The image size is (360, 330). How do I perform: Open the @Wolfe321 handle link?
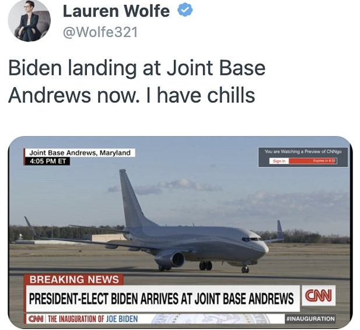pyautogui.click(x=100, y=32)
